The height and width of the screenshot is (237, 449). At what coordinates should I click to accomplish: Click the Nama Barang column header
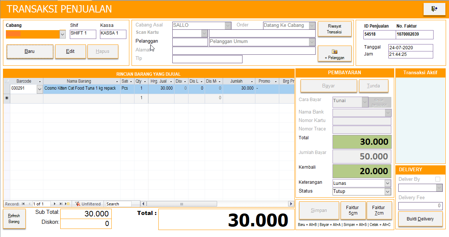(79, 81)
